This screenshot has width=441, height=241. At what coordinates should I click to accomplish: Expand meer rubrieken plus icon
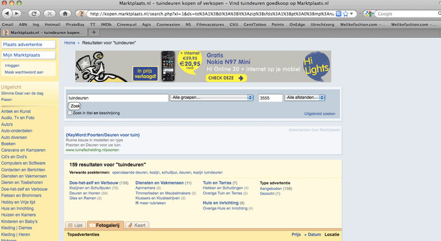(137, 203)
